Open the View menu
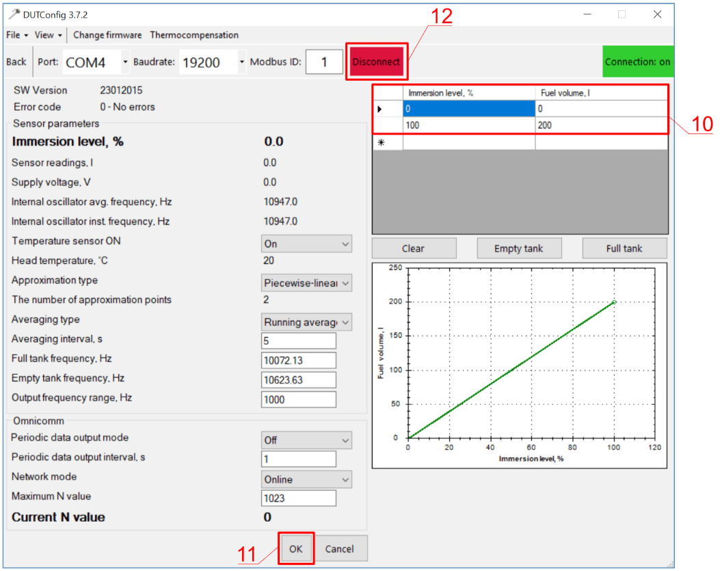Viewport: 720px width, 571px height. [x=48, y=35]
